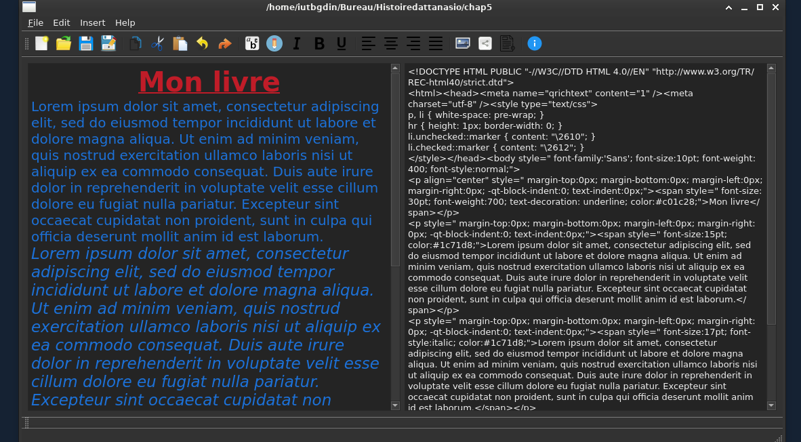Viewport: 801px width, 442px height.
Task: Redo with the orange arrow
Action: click(x=225, y=43)
